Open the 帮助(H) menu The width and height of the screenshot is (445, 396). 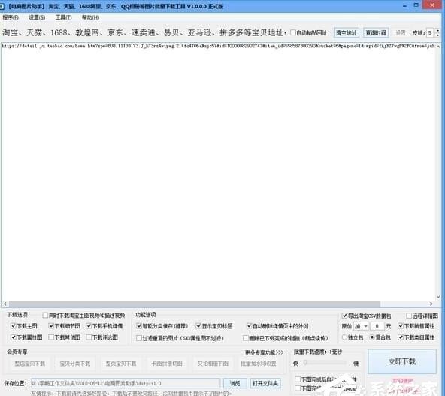click(90, 17)
